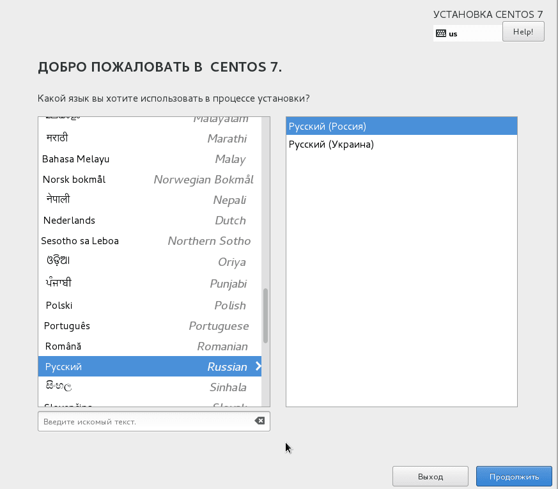This screenshot has height=489, width=558.
Task: Choose Nederlands (Dutch) language
Action: pos(150,221)
